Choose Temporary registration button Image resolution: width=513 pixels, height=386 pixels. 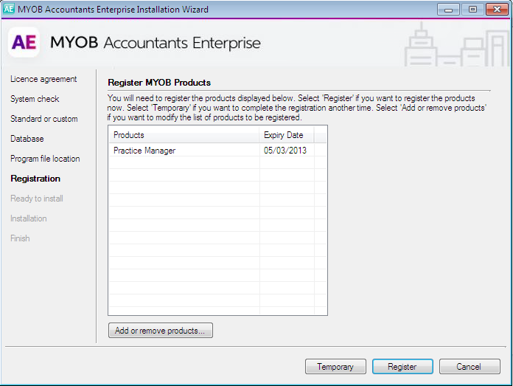click(x=335, y=367)
